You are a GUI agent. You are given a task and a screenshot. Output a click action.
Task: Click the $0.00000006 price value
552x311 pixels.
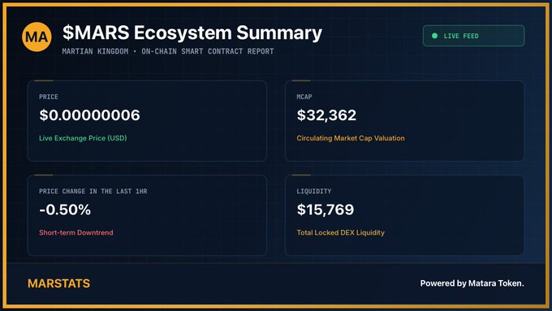coord(89,115)
